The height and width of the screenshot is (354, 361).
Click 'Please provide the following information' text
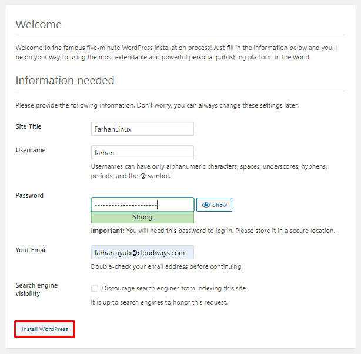point(157,105)
